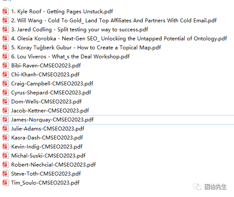Click PDF icon beside James-Norquay file
The image size is (234, 197).
6,120
